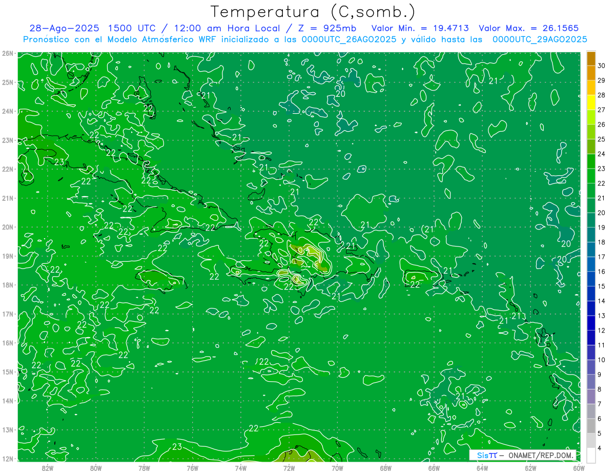615x475 pixels.
Task: Click the 26N latitude axis label
Action: (x=8, y=53)
